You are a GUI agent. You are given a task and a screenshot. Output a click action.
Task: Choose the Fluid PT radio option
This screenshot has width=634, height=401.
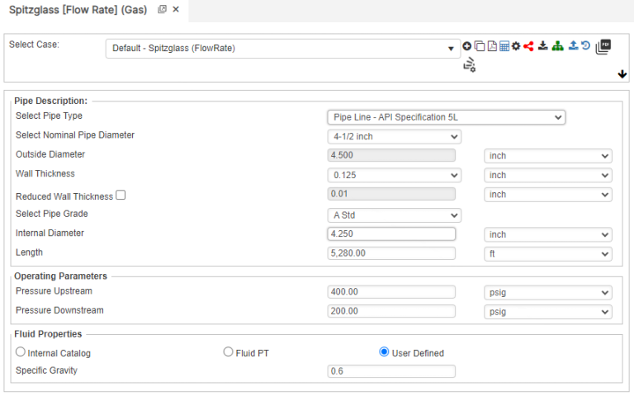pos(229,352)
